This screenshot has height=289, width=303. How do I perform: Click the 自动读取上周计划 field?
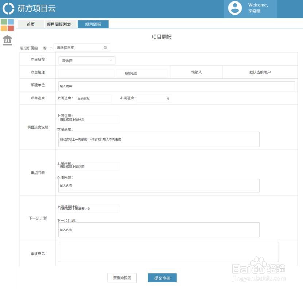pyautogui.click(x=89, y=120)
